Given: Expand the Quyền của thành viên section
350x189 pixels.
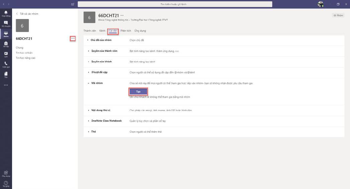Looking at the screenshot, I should 104,51.
